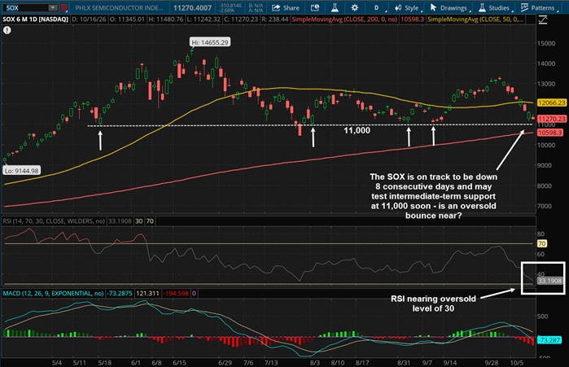Image resolution: width=569 pixels, height=367 pixels.
Task: Click the 10598.3 red price axis tag
Action: click(x=550, y=133)
